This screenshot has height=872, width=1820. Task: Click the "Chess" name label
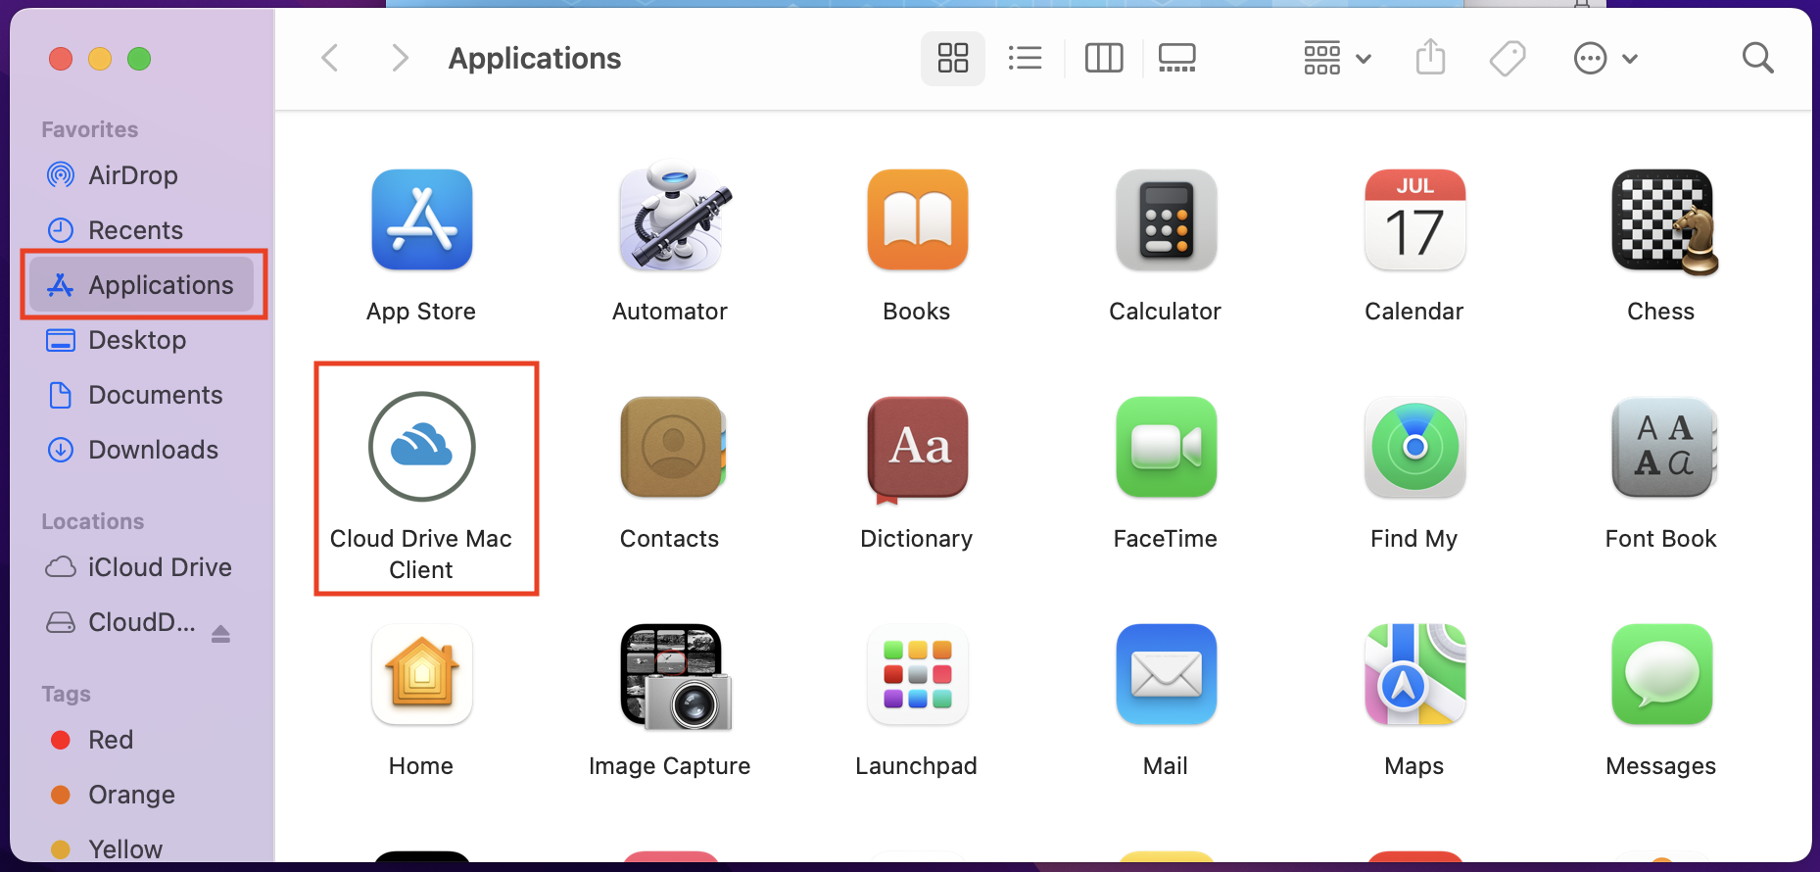(1660, 312)
